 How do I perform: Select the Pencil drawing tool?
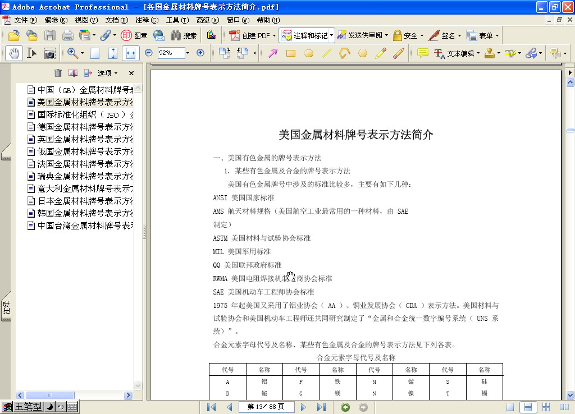(381, 53)
